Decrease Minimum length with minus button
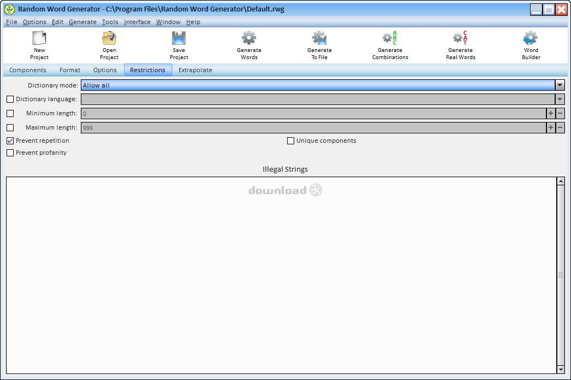Screen dimensions: 571x380 [x=560, y=113]
